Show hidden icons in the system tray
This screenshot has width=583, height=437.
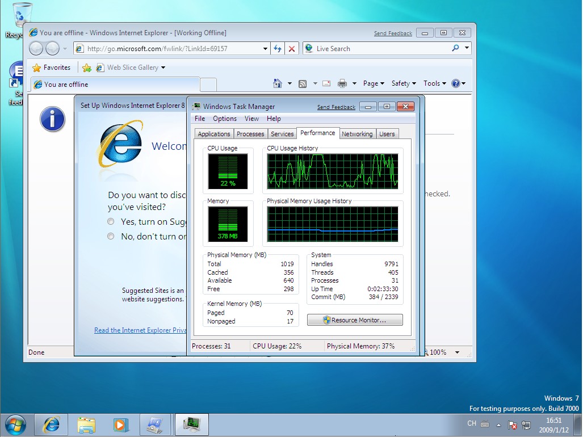coord(498,425)
